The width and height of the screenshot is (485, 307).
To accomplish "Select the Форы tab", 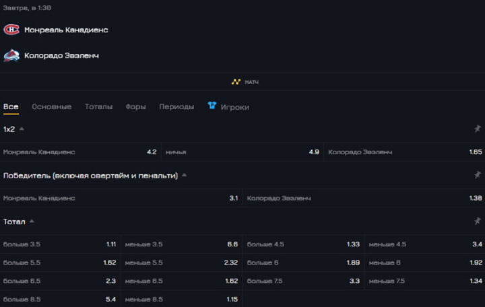I will 135,107.
